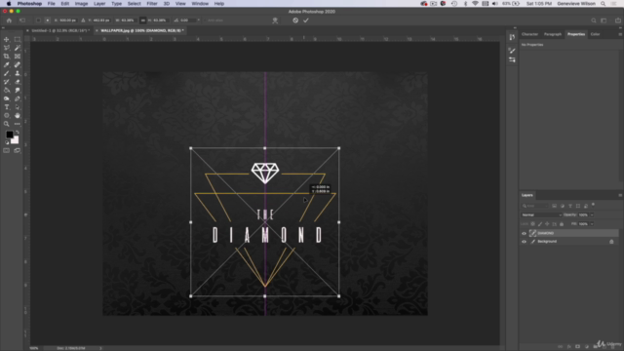
Task: Select the Paint Bucket tool
Action: click(x=7, y=91)
